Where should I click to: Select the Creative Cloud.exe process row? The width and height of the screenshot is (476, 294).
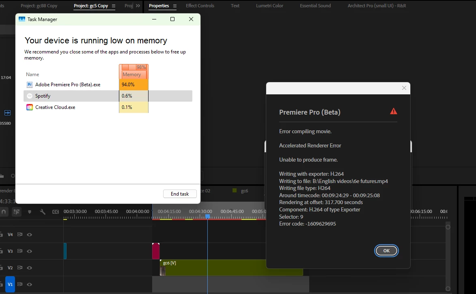108,107
